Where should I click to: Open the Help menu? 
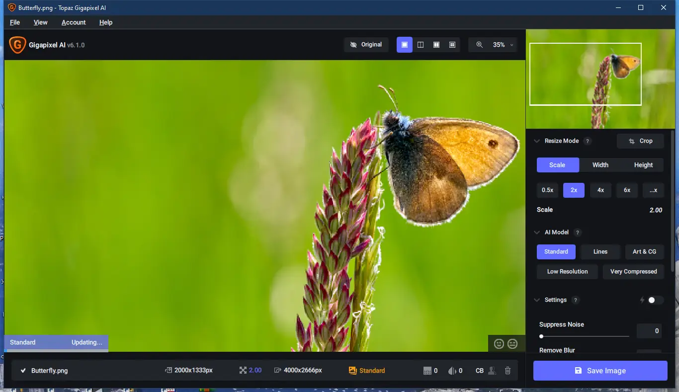click(x=106, y=22)
